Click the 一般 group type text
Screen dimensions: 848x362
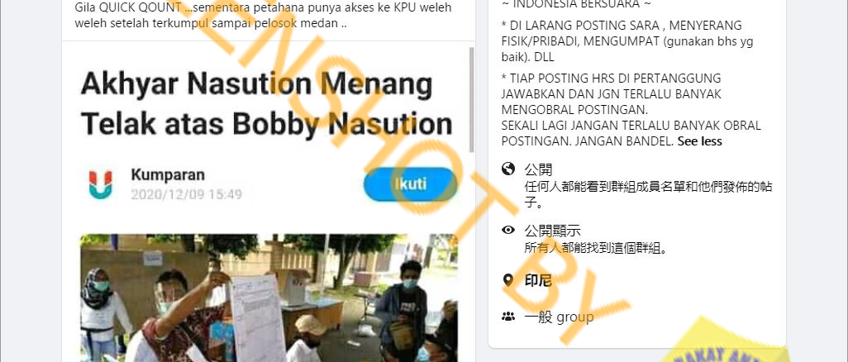pos(559,317)
